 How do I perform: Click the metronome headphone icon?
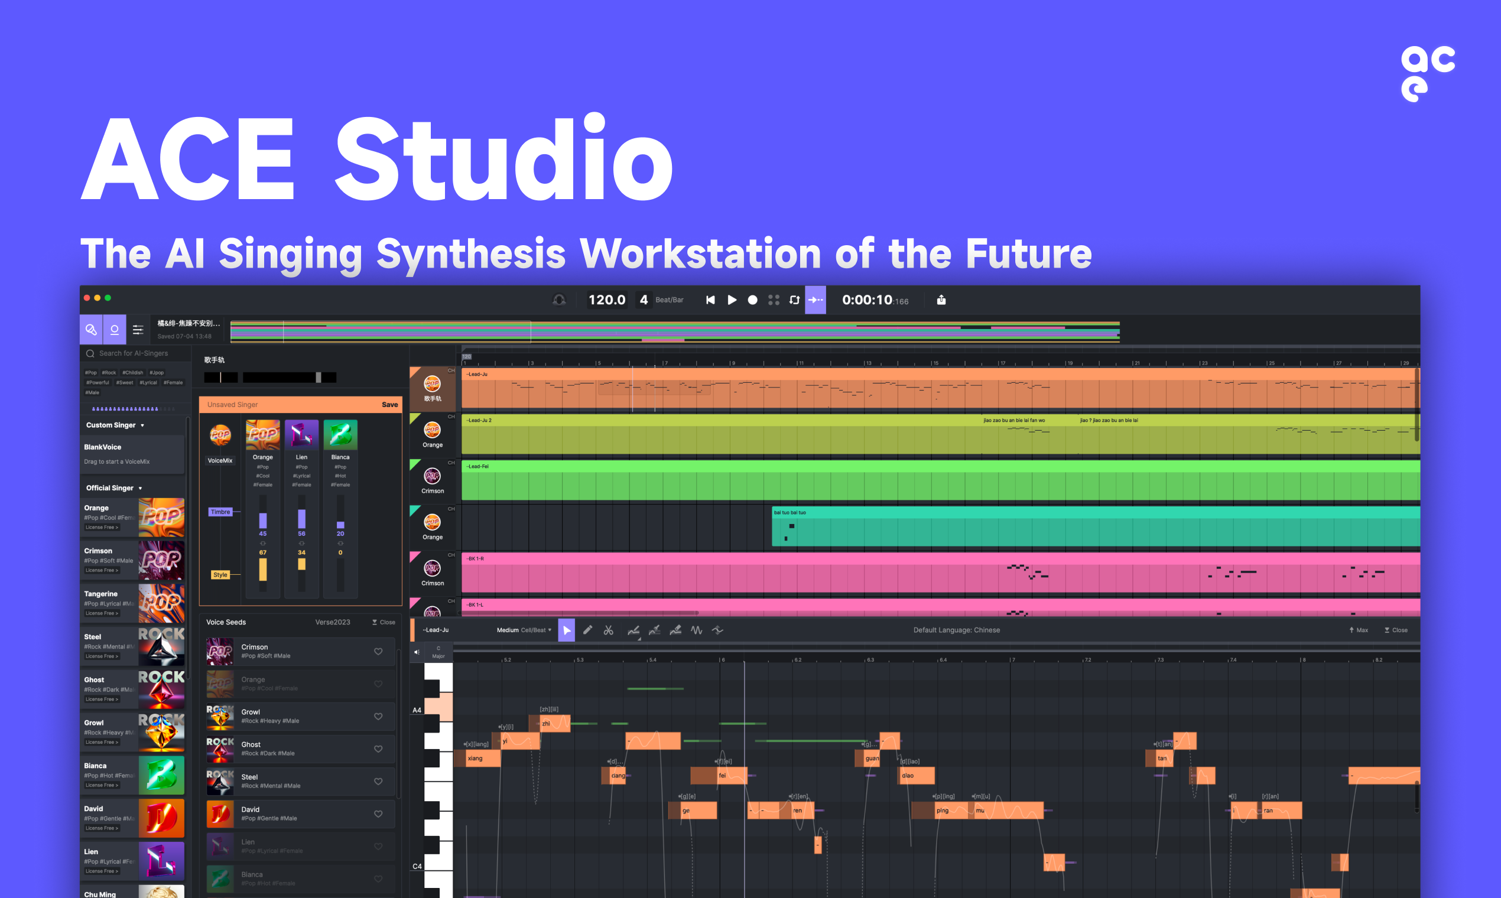[559, 300]
